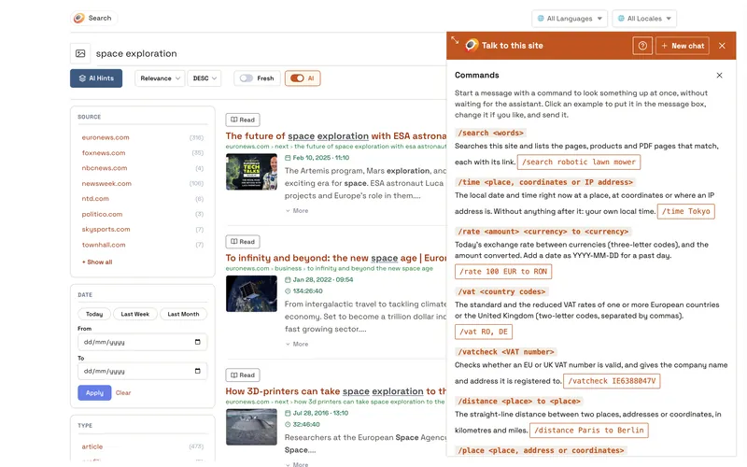Filter by source euronews.com

(106, 137)
